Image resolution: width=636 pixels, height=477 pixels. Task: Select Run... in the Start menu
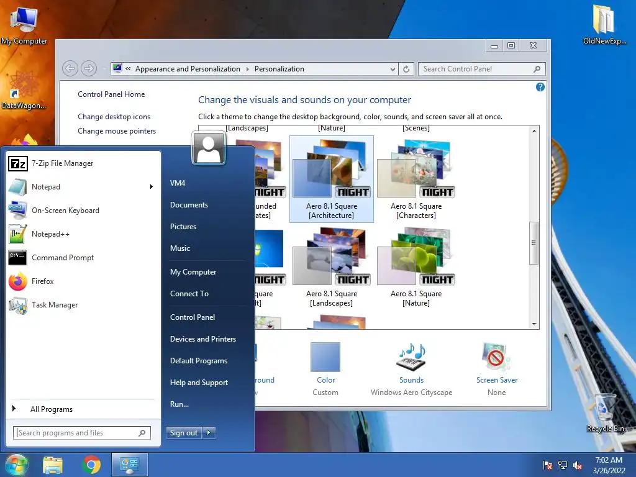tap(179, 404)
